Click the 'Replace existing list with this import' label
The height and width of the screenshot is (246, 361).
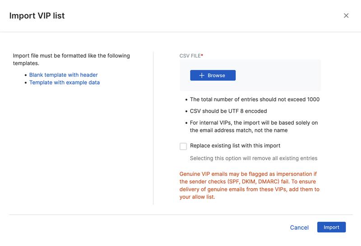tap(235, 146)
